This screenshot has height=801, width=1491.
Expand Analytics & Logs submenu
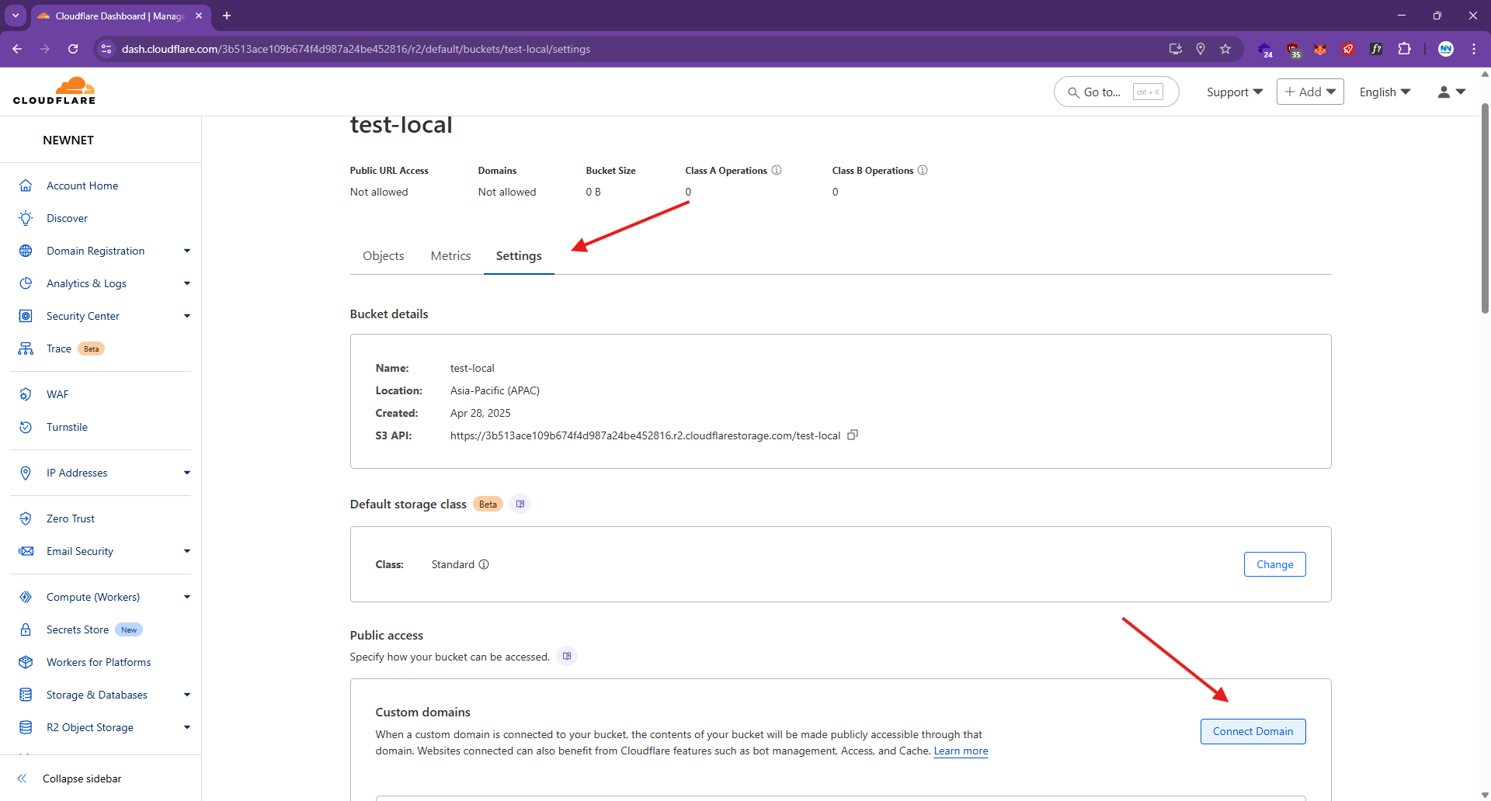(x=187, y=283)
